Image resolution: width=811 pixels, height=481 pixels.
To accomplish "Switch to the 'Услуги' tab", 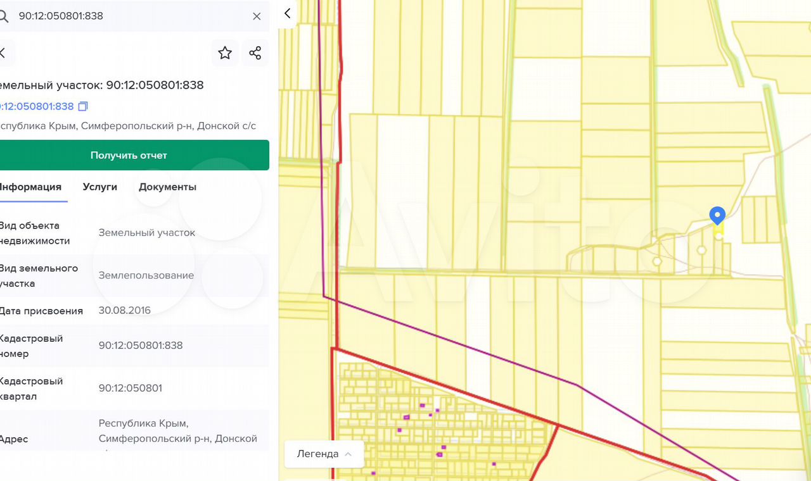I will (x=100, y=187).
